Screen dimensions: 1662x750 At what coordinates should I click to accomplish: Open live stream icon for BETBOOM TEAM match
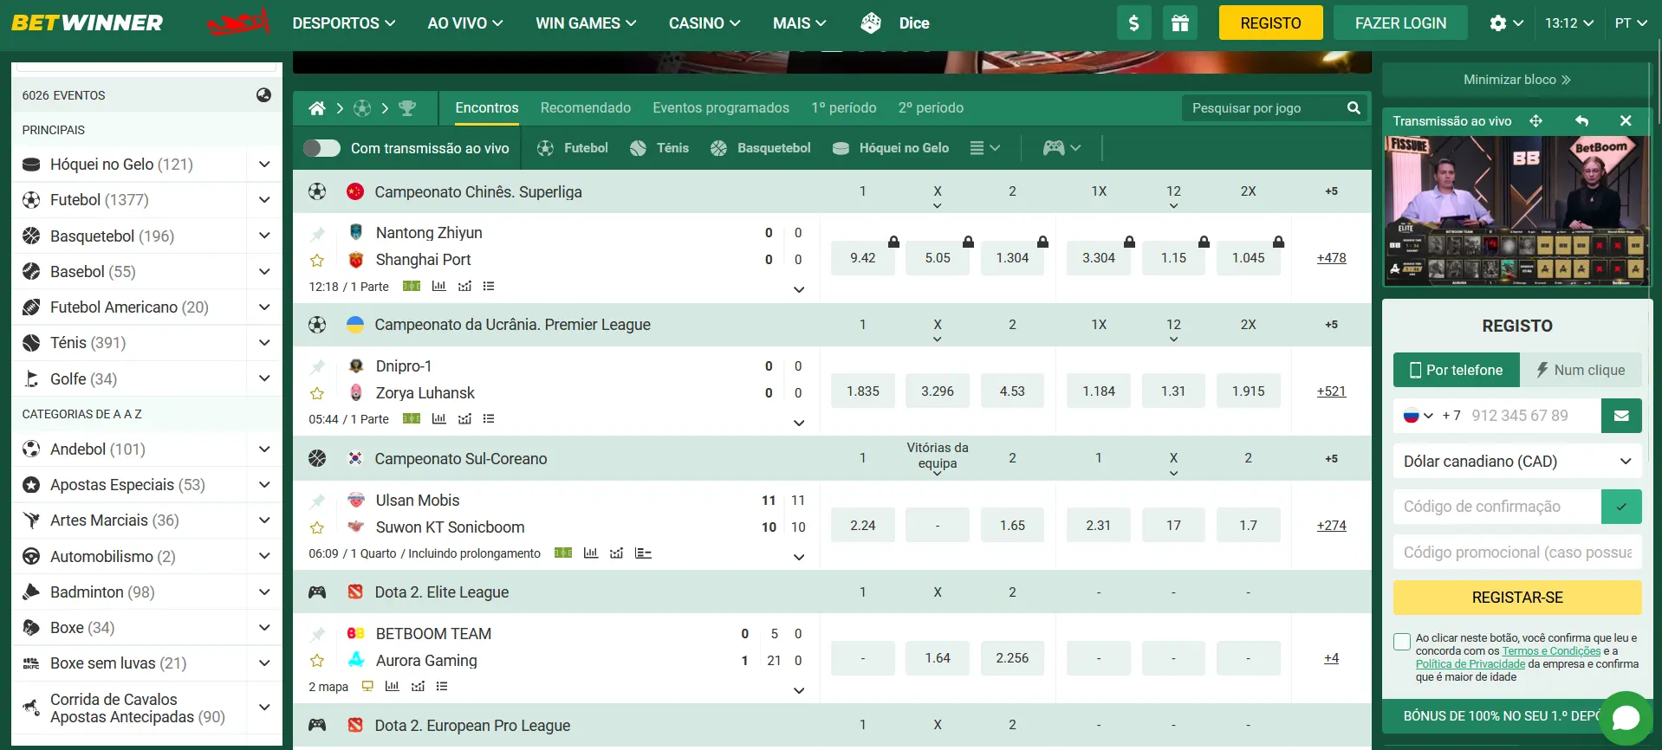tap(367, 686)
